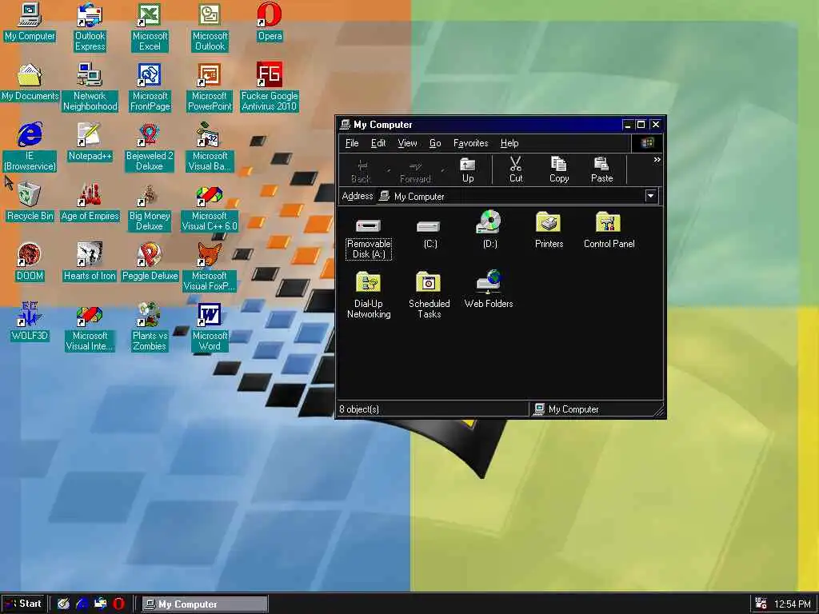Expand more toolbar buttons chevron
This screenshot has width=819, height=614.
[x=657, y=160]
